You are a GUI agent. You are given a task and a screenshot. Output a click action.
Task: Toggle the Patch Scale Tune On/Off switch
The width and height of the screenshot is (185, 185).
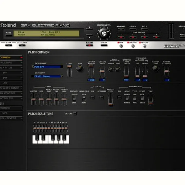click(75, 114)
